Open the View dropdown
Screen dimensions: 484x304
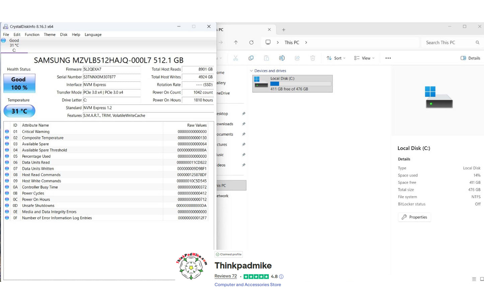click(x=364, y=58)
